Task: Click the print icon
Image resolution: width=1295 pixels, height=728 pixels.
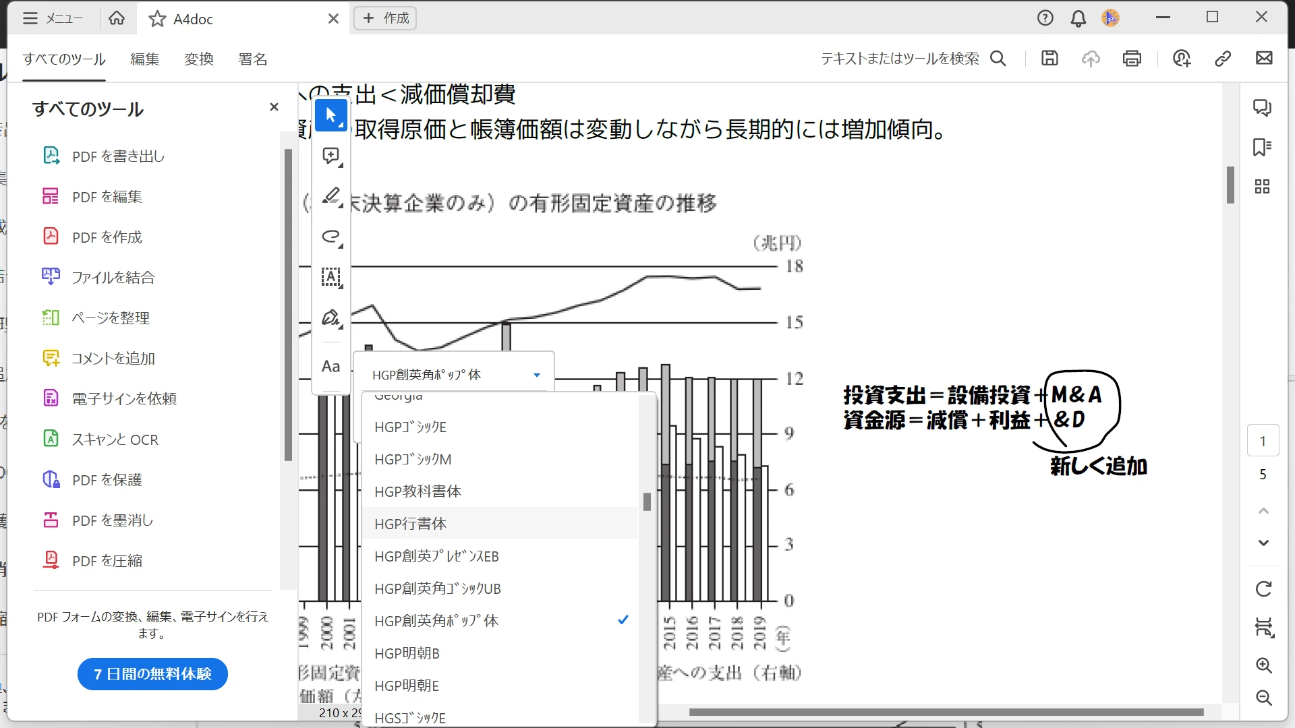Action: coord(1132,59)
